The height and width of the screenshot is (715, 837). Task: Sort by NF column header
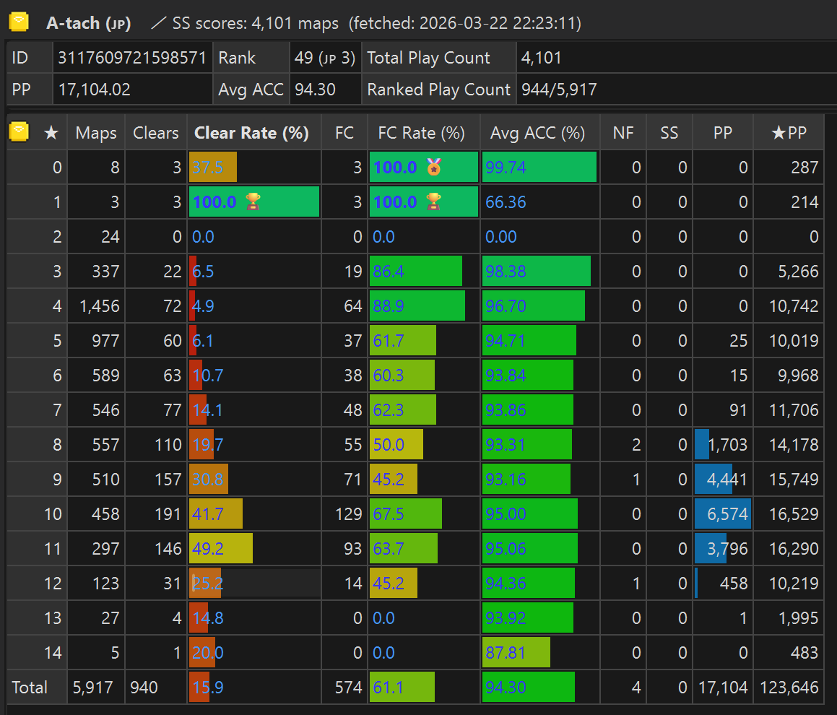pyautogui.click(x=623, y=132)
